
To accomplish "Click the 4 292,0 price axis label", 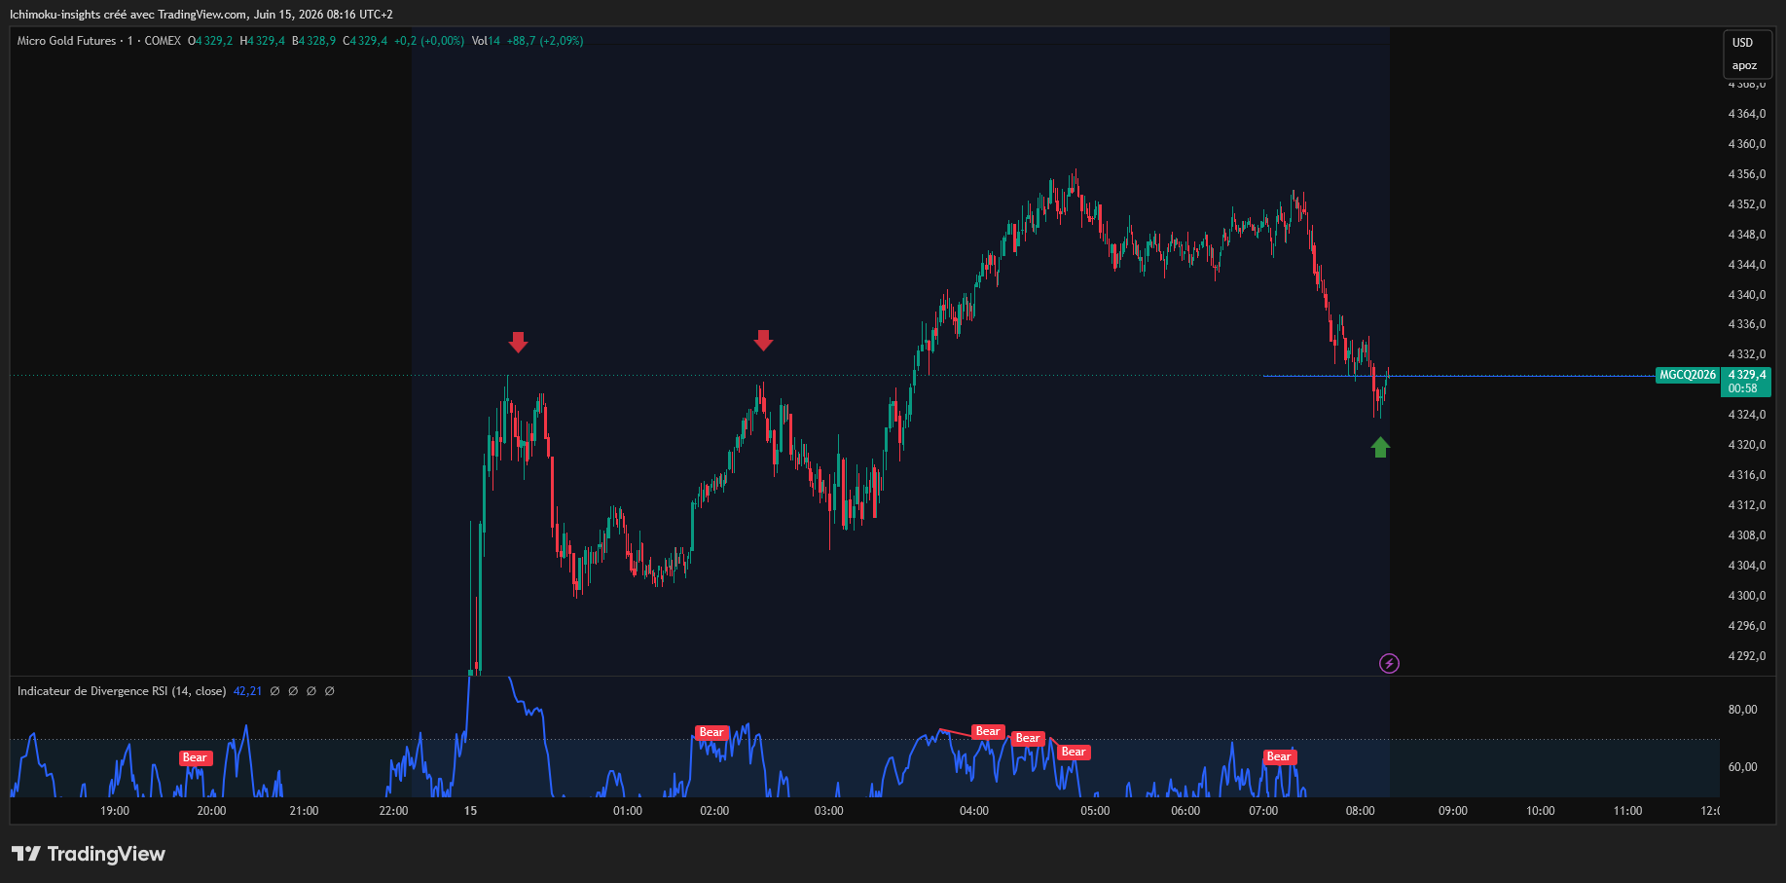I will tap(1746, 656).
